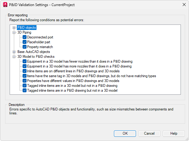
Task: Toggle the more nozzles equipment check
Action: tap(25, 66)
